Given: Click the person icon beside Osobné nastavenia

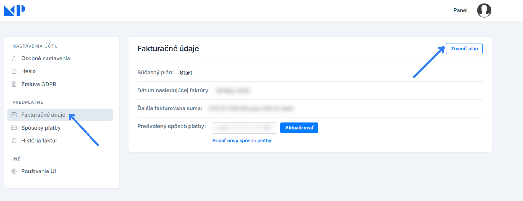Looking at the screenshot, I should click(x=14, y=58).
